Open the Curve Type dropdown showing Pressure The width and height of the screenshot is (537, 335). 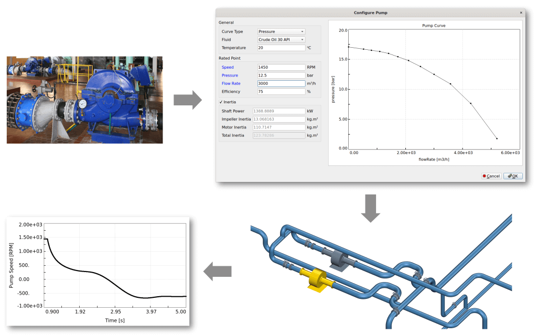click(281, 31)
